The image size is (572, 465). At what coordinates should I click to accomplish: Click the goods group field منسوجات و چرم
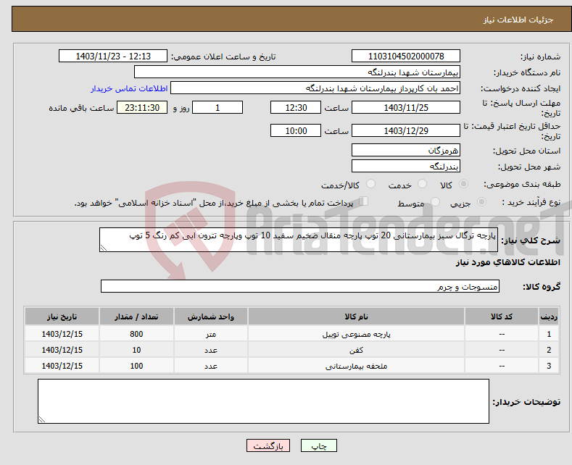(x=300, y=286)
